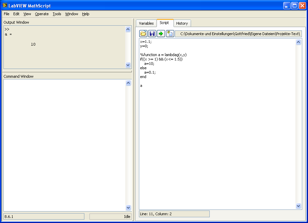Click the Command Window scroll down arrow
308x223 pixels.
point(128,207)
